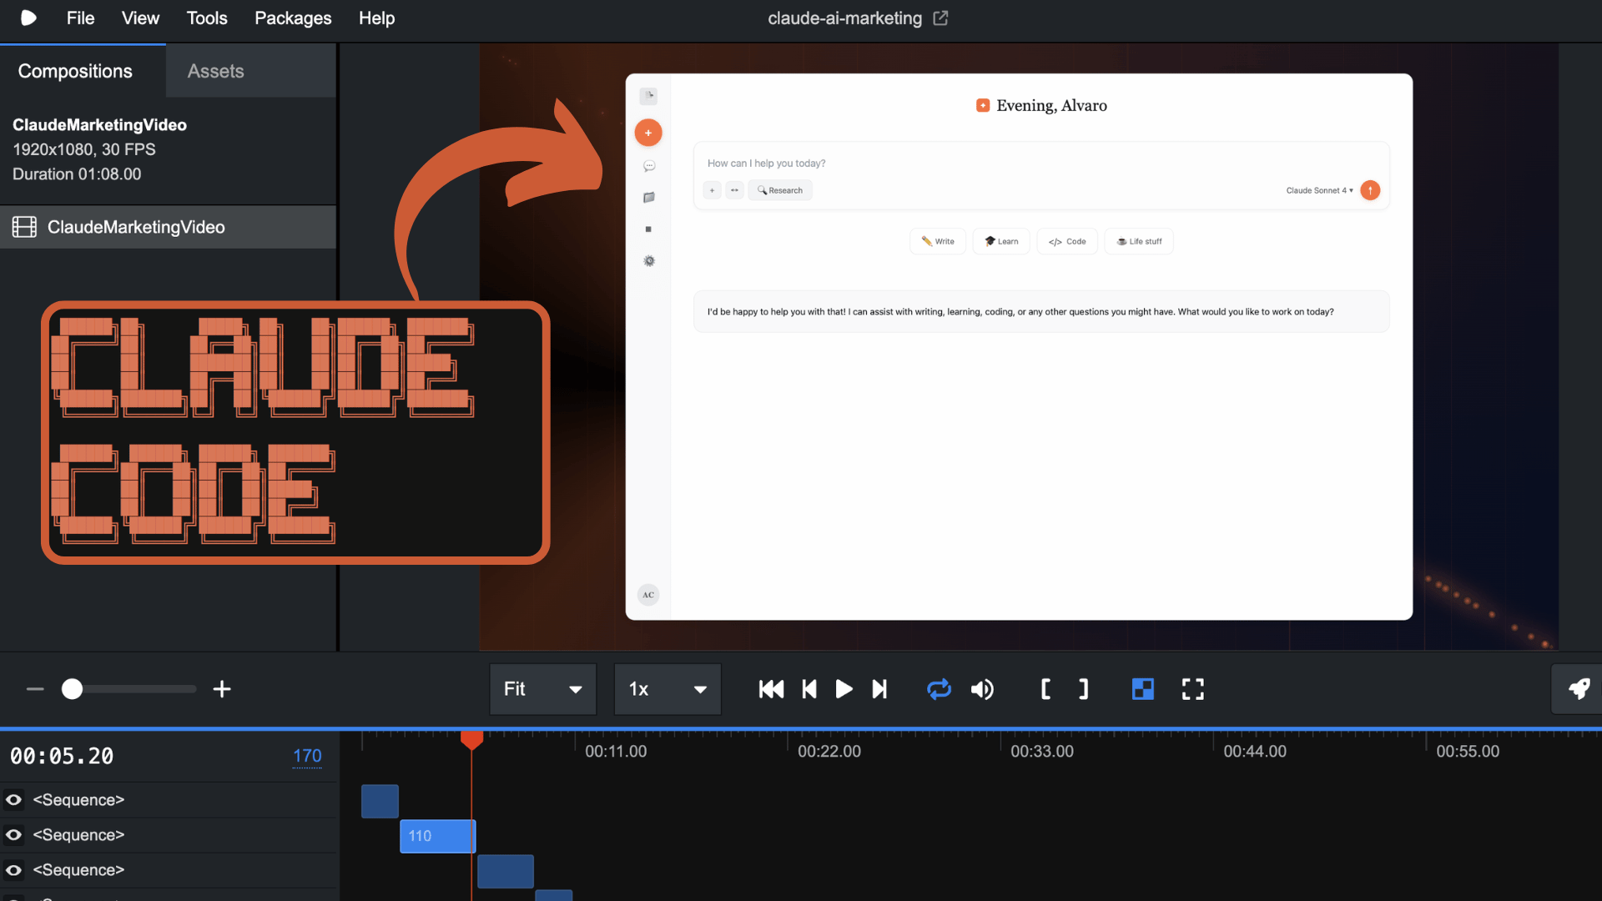Open the render rocket button

tap(1578, 689)
